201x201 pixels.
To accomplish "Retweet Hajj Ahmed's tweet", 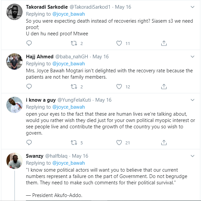I will 74,86.
